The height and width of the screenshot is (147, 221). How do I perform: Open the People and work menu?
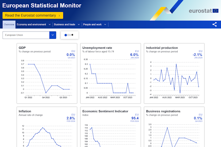pos(95,24)
